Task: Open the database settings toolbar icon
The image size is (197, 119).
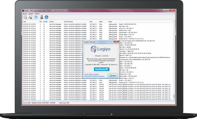Action: click(x=25, y=17)
